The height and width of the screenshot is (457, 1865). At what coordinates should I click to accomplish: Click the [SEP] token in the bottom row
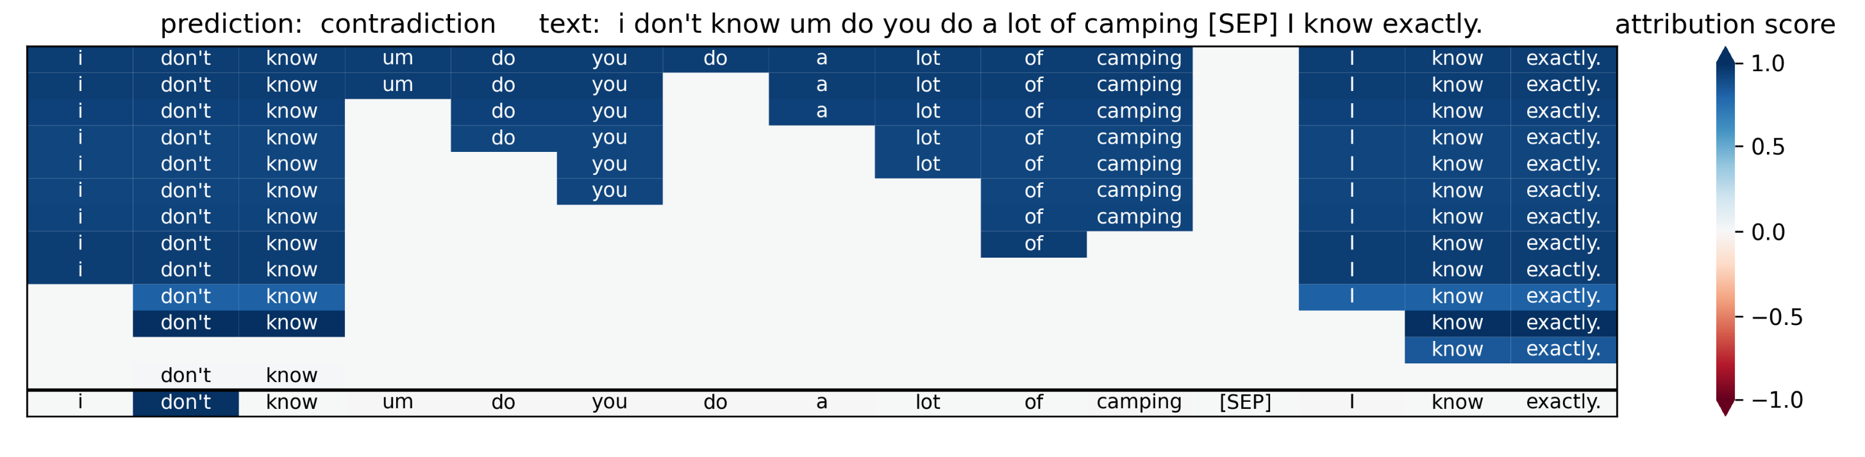(1244, 403)
